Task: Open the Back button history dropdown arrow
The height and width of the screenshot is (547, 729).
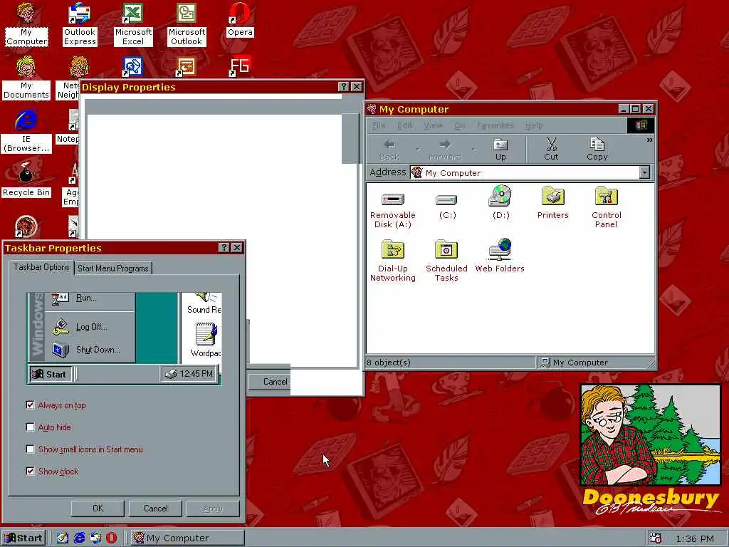Action: coord(417,150)
